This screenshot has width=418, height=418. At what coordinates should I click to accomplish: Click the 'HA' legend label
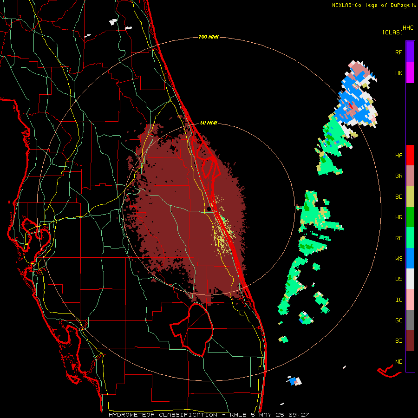click(x=398, y=156)
